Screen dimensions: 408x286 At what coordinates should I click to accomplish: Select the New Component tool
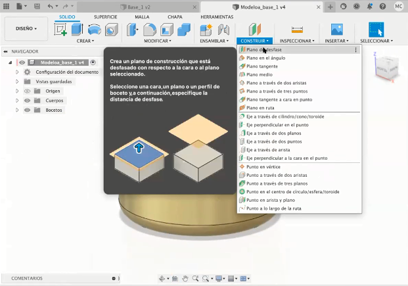[206, 30]
